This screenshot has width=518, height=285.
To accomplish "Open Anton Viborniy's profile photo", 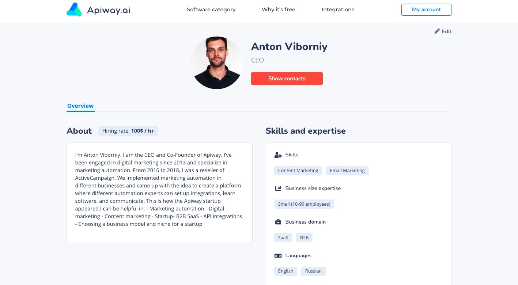I will click(x=217, y=62).
